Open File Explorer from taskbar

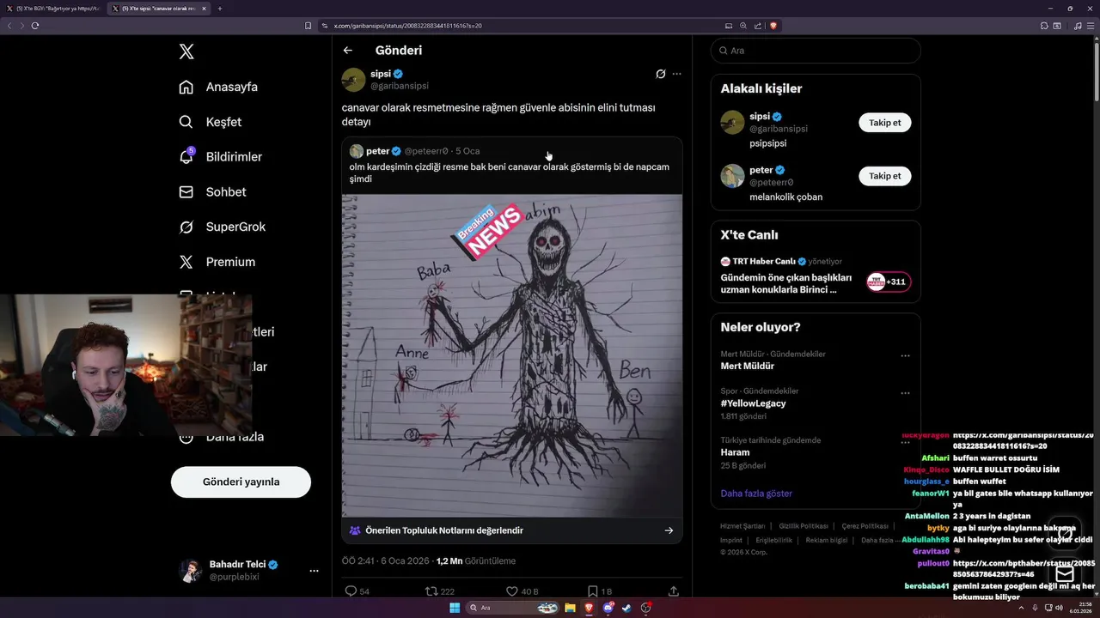point(570,608)
